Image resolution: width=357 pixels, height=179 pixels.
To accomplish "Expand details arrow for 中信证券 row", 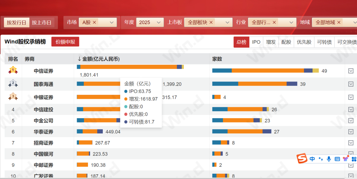I will tap(351, 71).
